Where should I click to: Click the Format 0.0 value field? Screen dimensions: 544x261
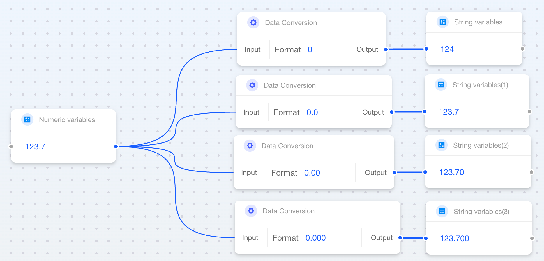point(312,112)
